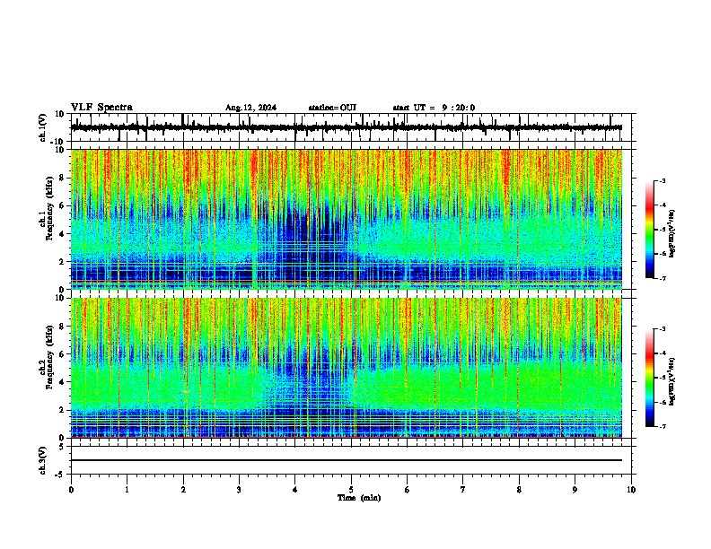
Task: Click the "ch.1(V)" waveform axis label
Action: pos(43,127)
